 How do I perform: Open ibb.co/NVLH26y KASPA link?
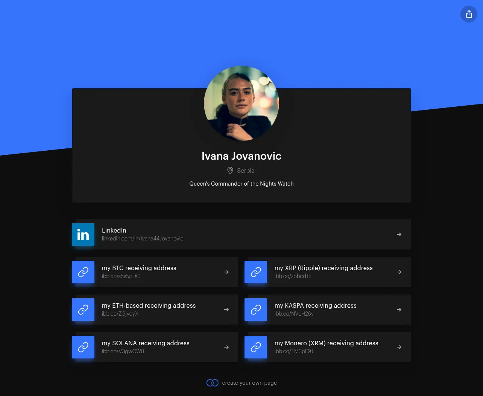coord(294,314)
